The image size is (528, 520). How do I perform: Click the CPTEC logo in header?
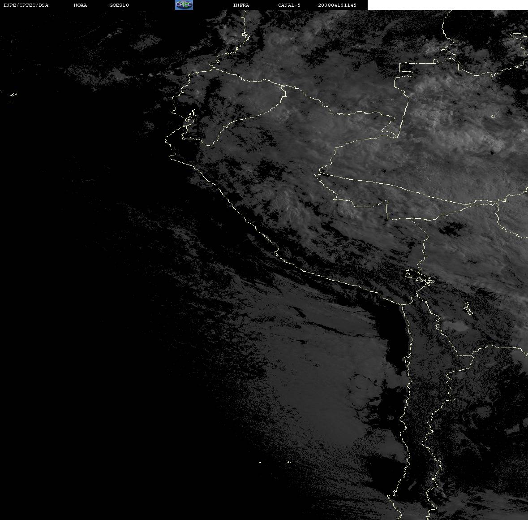coord(184,5)
